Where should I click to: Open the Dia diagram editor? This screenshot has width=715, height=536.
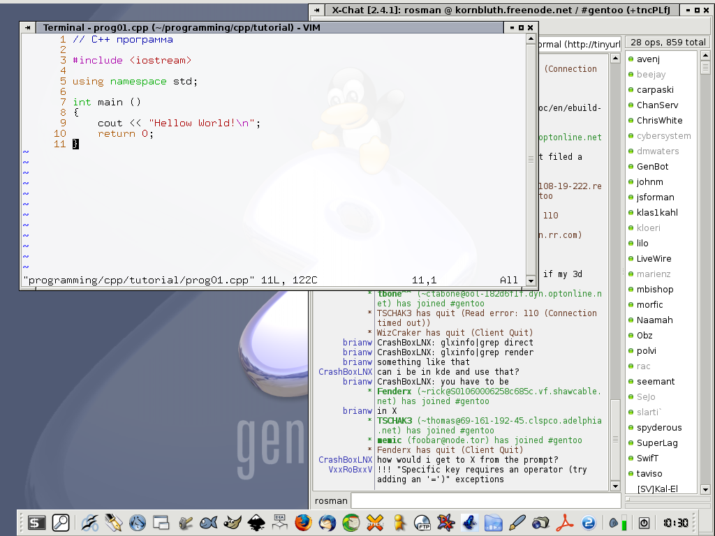pyautogui.click(x=280, y=523)
